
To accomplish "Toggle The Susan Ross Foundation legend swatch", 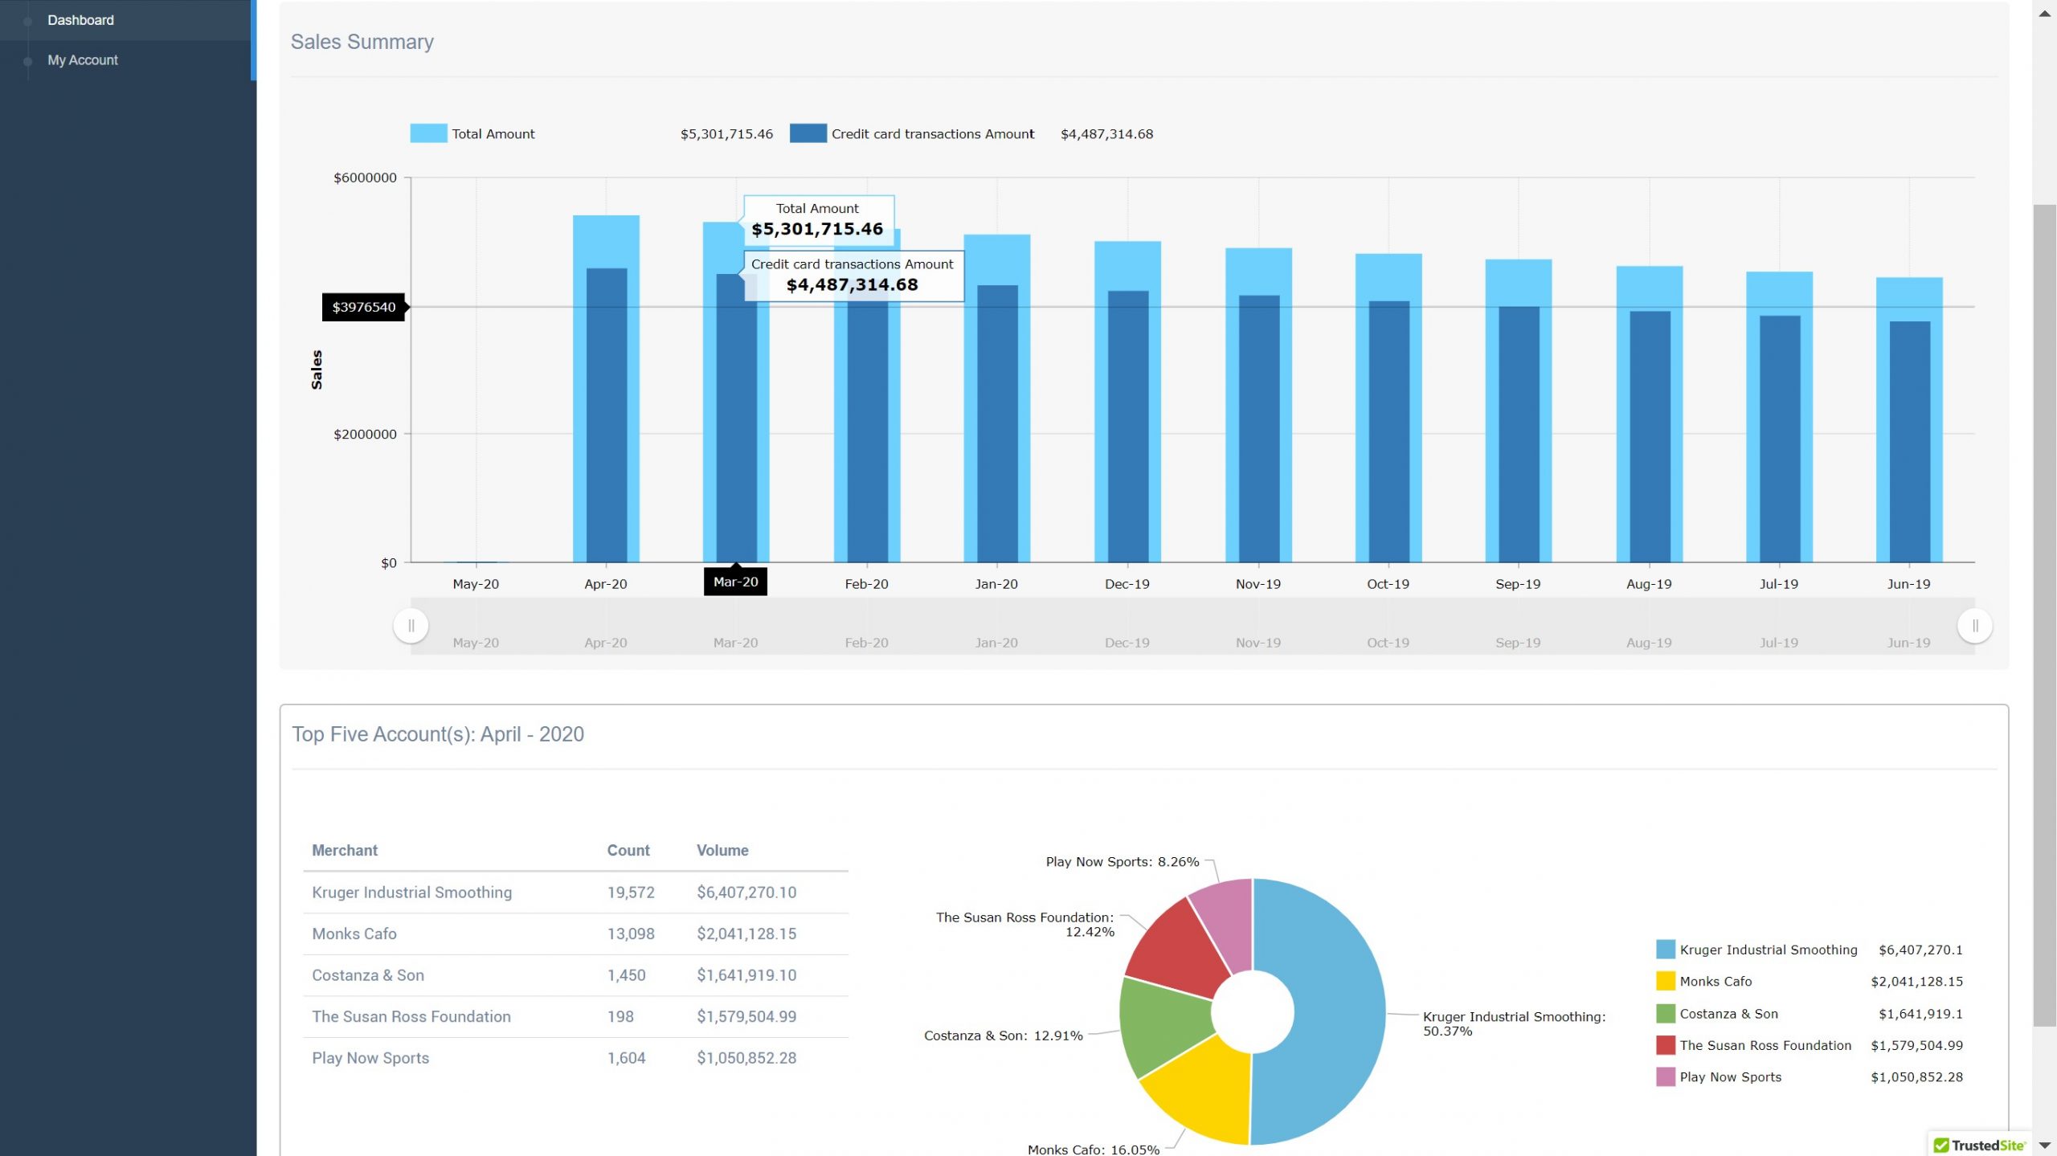I will (1666, 1045).
